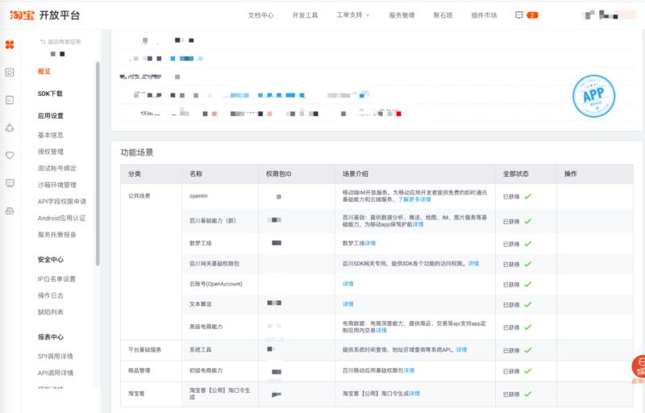The height and width of the screenshot is (413, 645).
Task: Open 聚石塔 in the top navigation
Action: pyautogui.click(x=443, y=15)
